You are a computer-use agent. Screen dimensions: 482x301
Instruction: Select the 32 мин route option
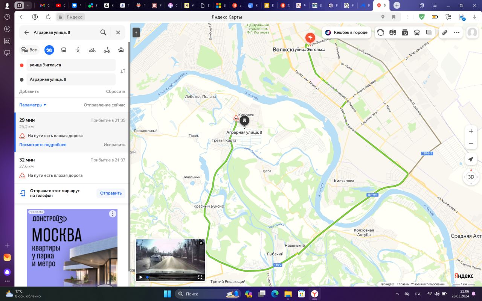click(x=72, y=168)
